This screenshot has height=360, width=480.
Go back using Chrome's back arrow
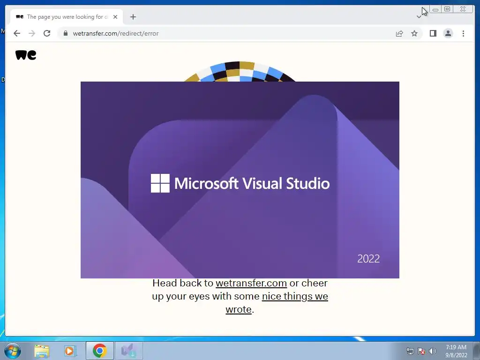(x=17, y=33)
